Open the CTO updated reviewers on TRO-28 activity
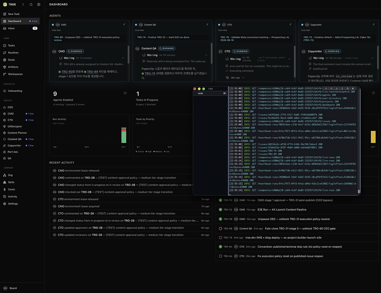This screenshot has width=381, height=293. [x=131, y=235]
